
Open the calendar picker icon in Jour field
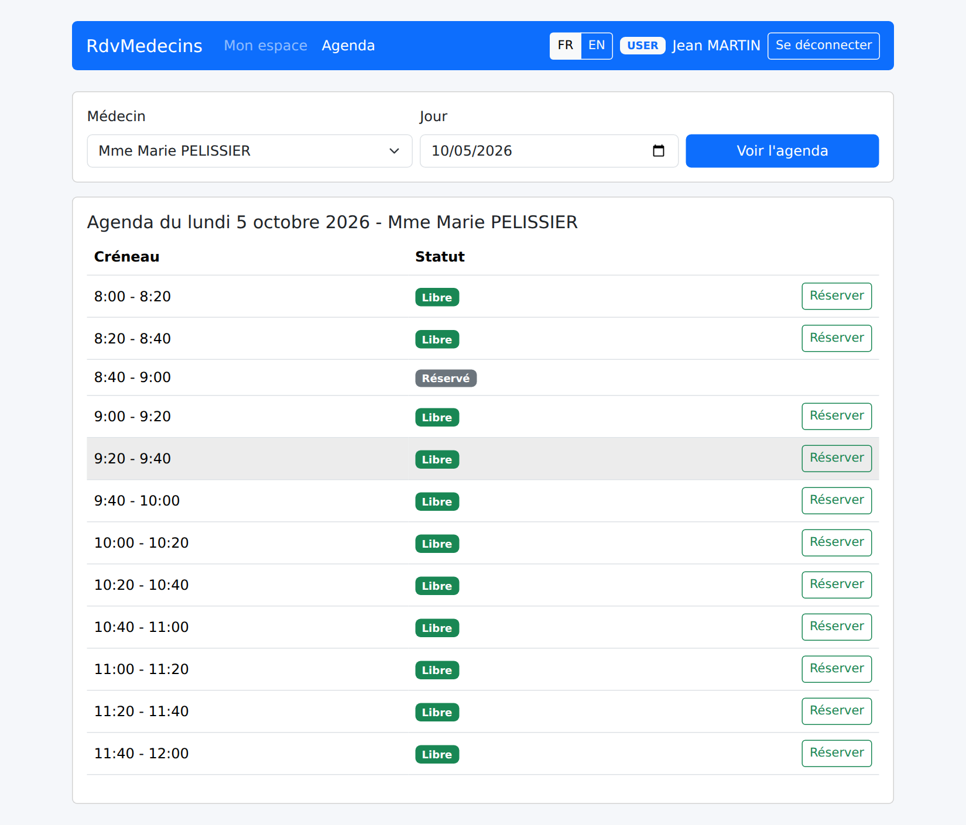658,151
